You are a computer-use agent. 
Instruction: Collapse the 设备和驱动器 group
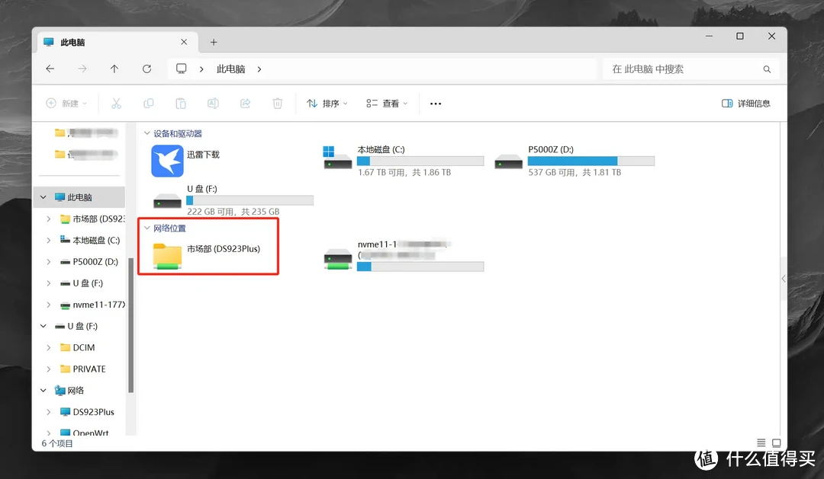coord(147,133)
